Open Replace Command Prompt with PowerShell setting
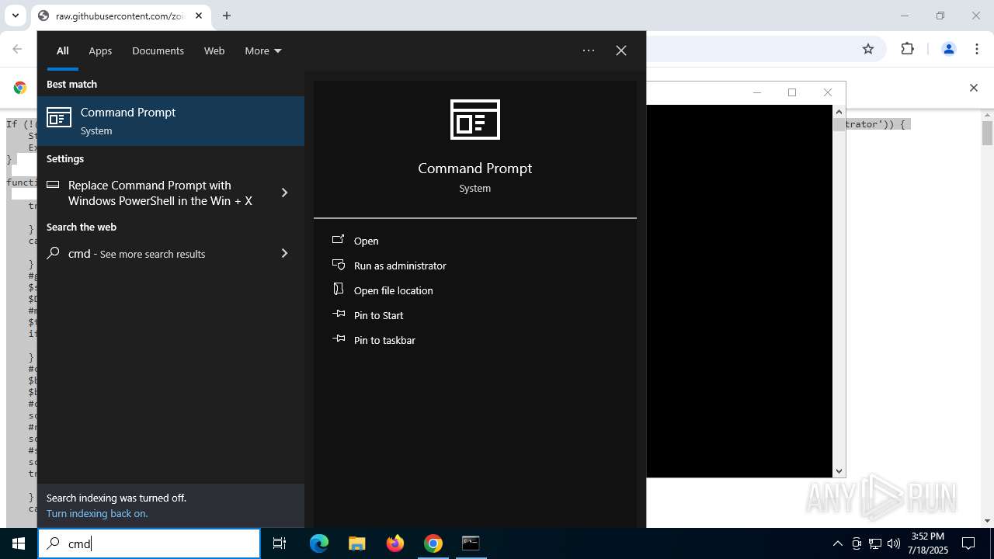994x559 pixels. coord(159,193)
